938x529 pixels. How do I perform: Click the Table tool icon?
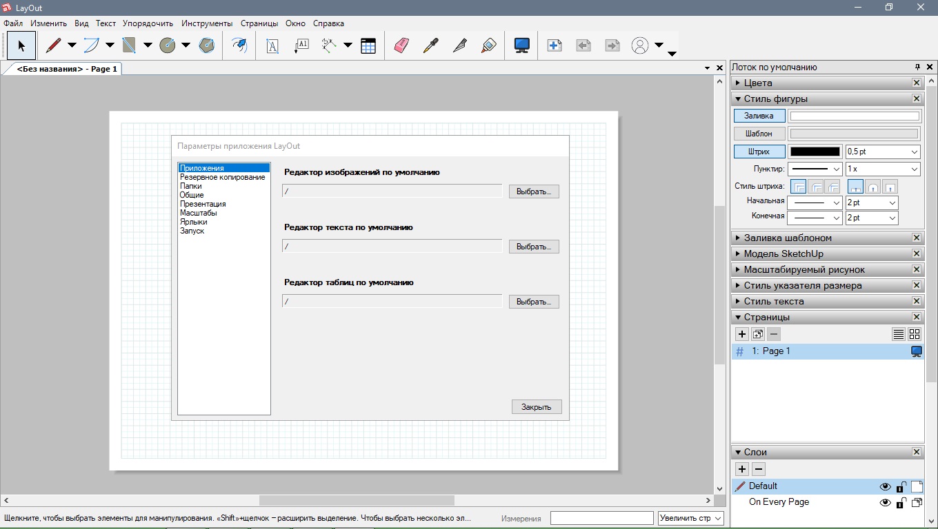[x=368, y=46]
